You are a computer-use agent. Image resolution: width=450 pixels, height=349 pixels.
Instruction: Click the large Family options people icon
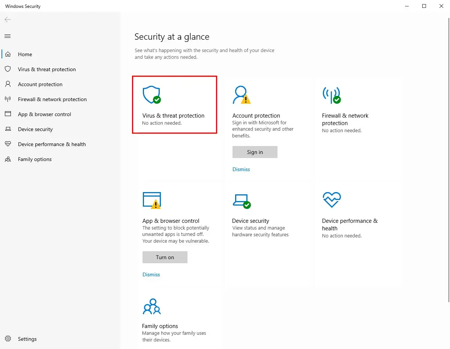(152, 306)
